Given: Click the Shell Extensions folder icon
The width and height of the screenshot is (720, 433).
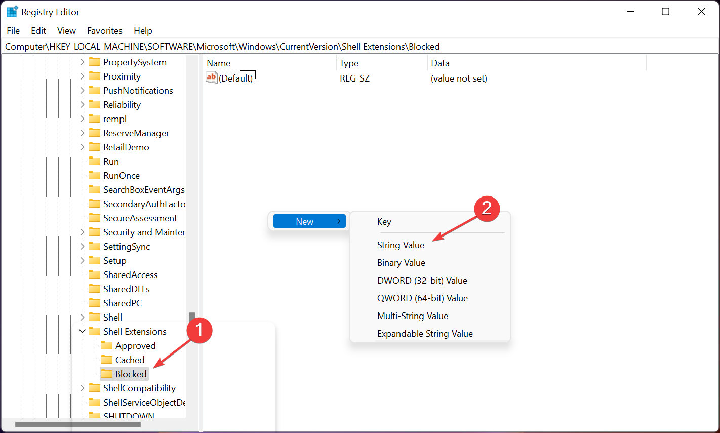Looking at the screenshot, I should [94, 332].
